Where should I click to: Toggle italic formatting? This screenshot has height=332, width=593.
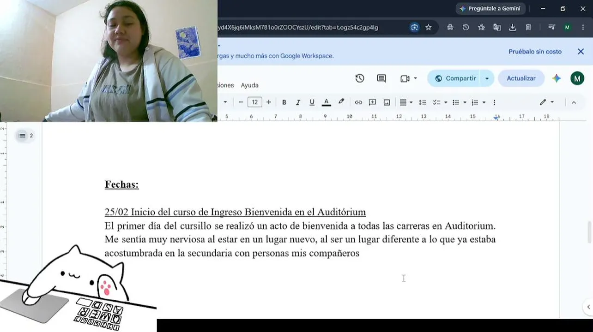coord(298,102)
